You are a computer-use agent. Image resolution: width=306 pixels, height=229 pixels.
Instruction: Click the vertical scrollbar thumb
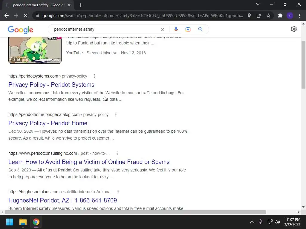click(x=304, y=65)
